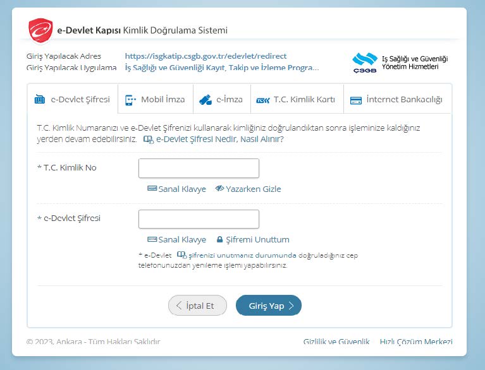Open Sanal Klavye for T.C. Kimlik No
485x370 pixels.
pyautogui.click(x=176, y=189)
